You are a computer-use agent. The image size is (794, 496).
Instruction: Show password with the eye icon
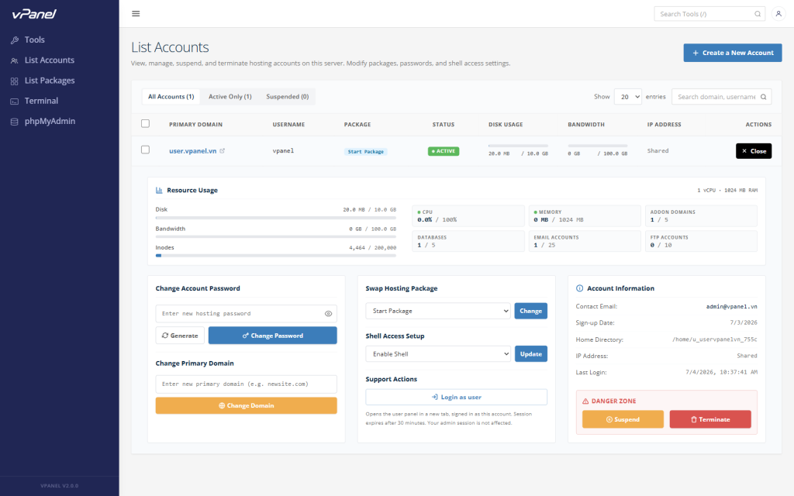click(328, 314)
